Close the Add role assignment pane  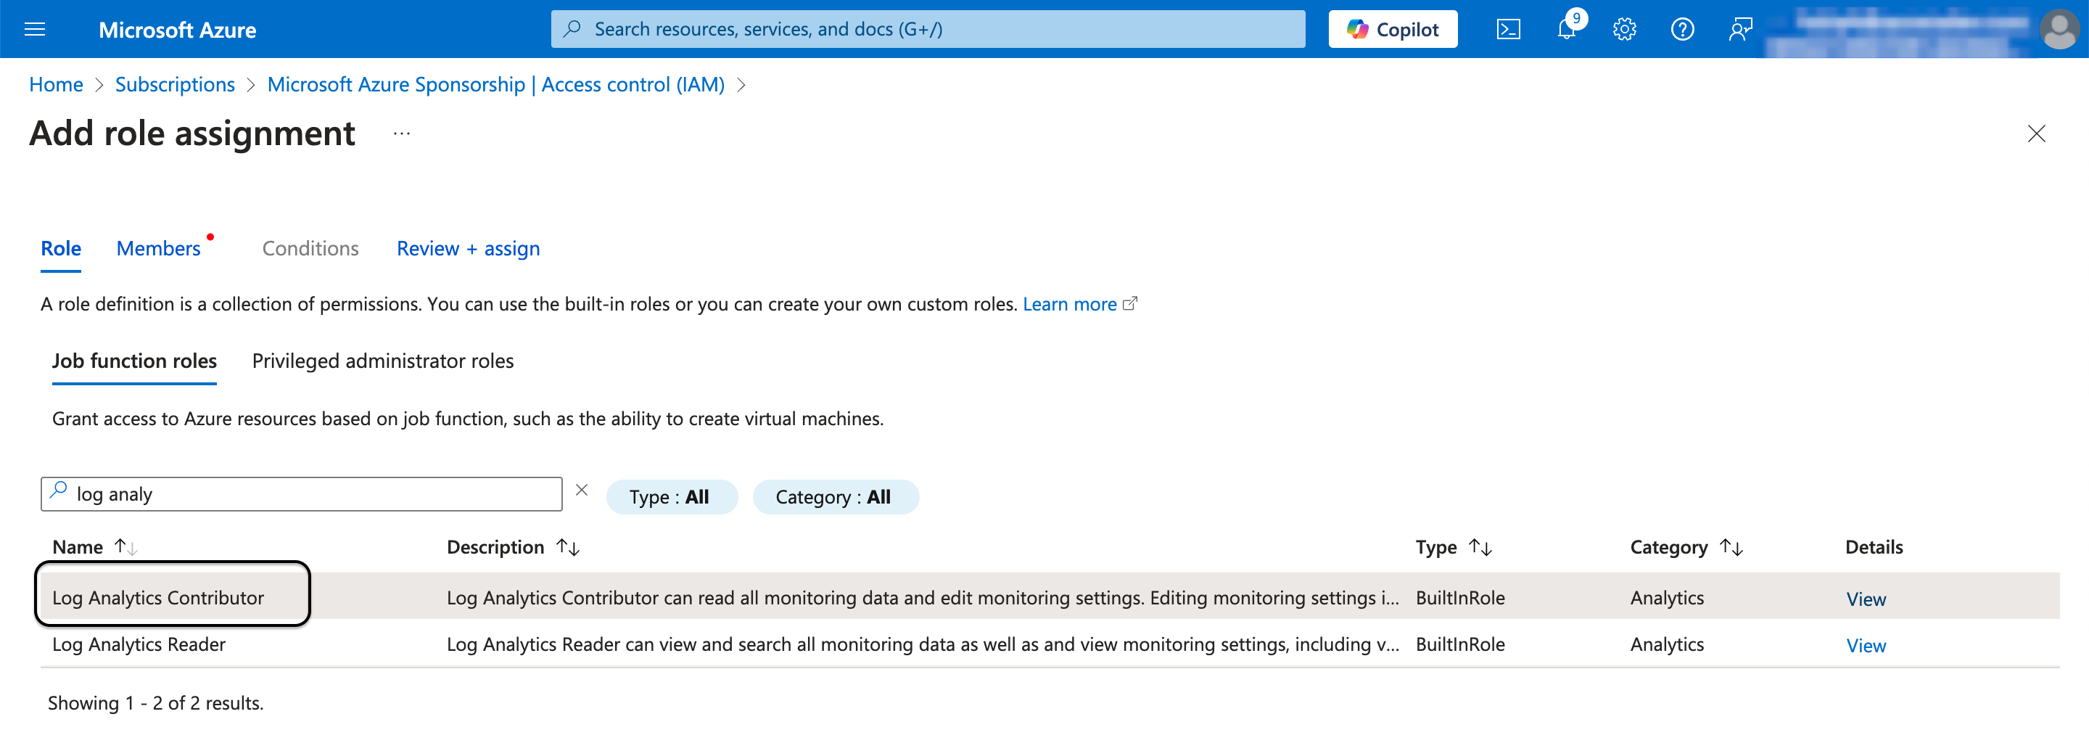point(2035,134)
